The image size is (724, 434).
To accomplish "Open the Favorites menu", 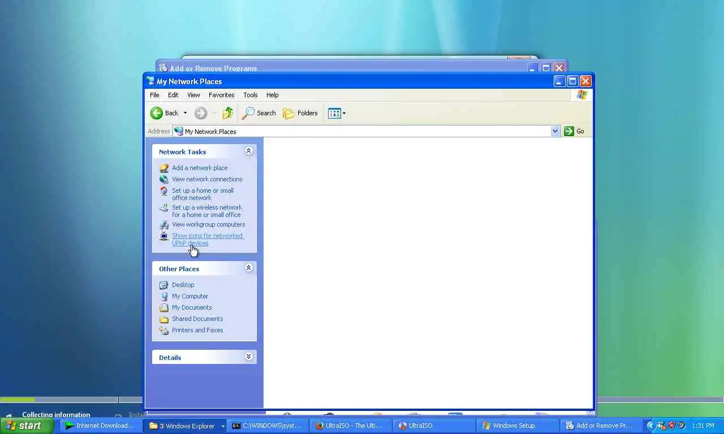I will point(221,95).
